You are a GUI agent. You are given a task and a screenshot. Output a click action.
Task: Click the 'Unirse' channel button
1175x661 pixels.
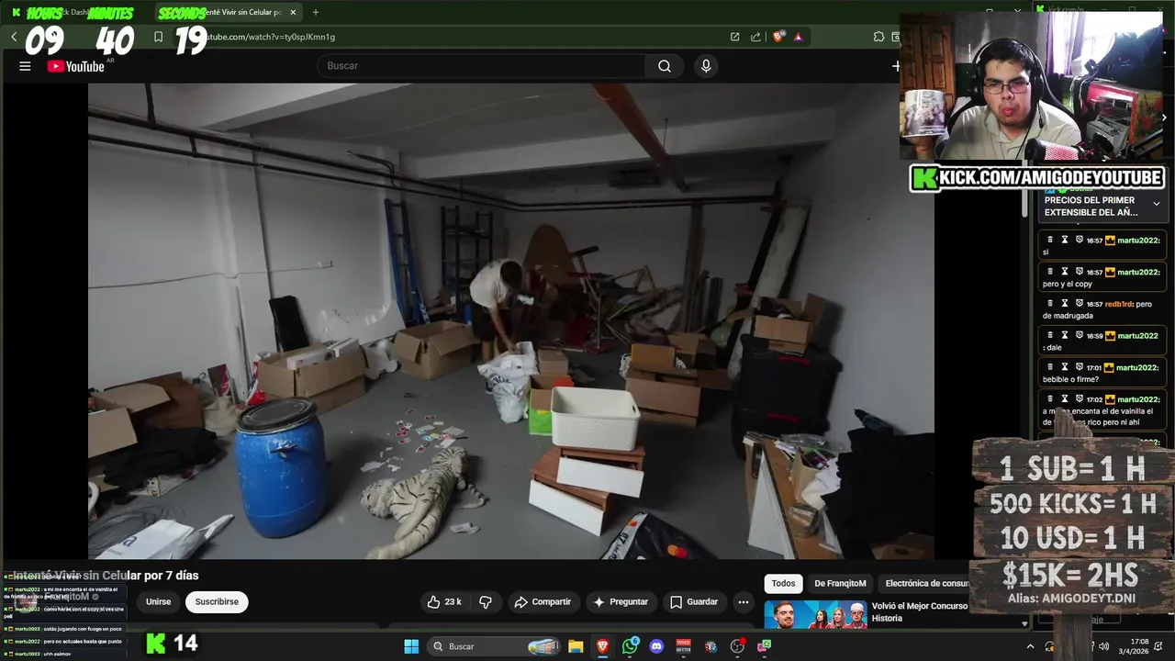(158, 602)
